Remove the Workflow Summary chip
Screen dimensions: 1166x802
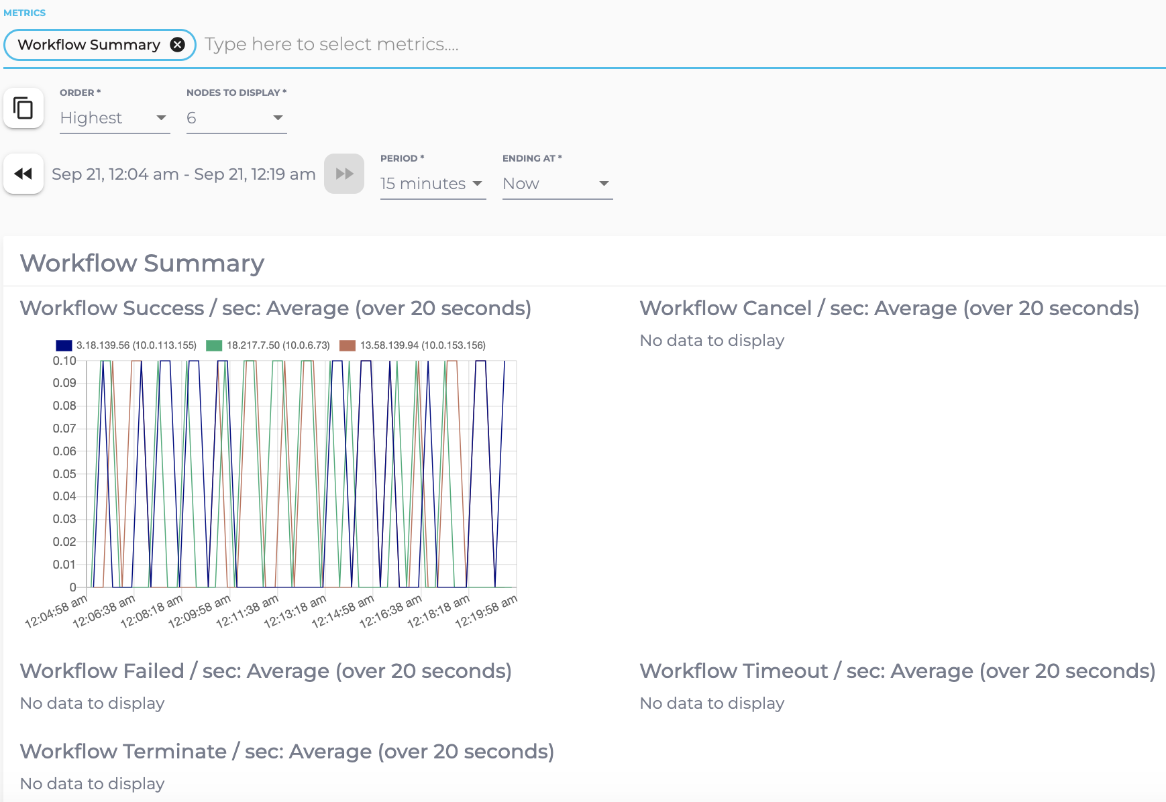click(177, 45)
